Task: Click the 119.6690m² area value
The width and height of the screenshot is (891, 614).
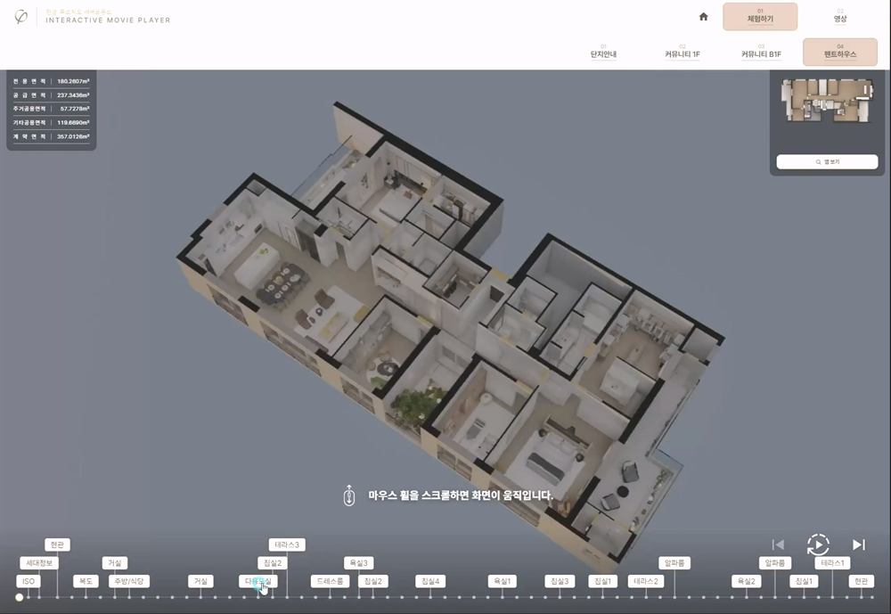Action: [73, 122]
